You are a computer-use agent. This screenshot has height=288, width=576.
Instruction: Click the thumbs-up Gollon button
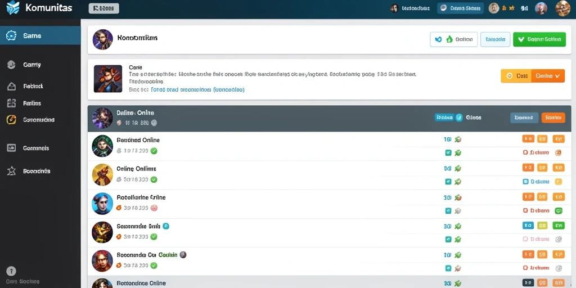pyautogui.click(x=454, y=39)
